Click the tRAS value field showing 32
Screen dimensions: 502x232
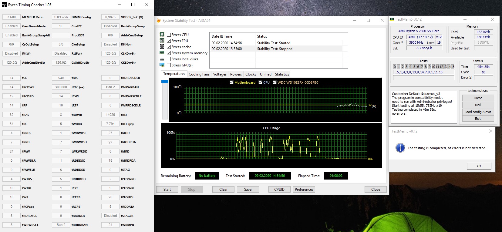(x=12, y=115)
